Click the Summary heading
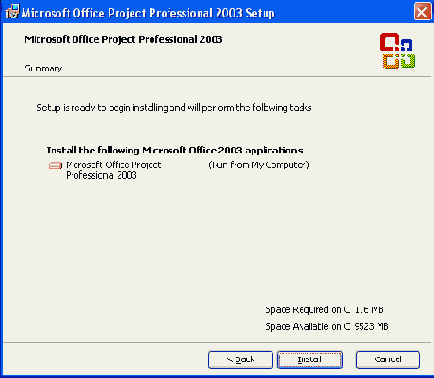The width and height of the screenshot is (434, 378). click(x=43, y=69)
